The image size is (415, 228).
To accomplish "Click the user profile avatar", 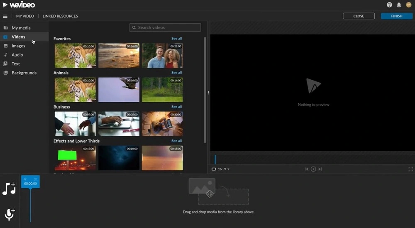I will tap(408, 5).
